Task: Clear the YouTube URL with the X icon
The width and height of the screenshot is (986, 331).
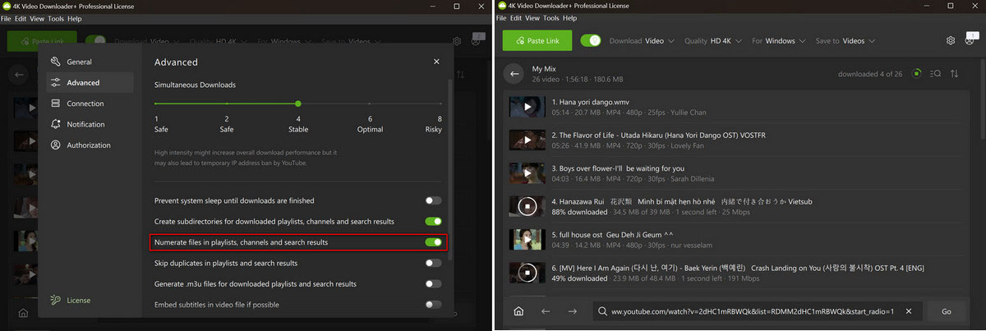Action: click(x=909, y=312)
